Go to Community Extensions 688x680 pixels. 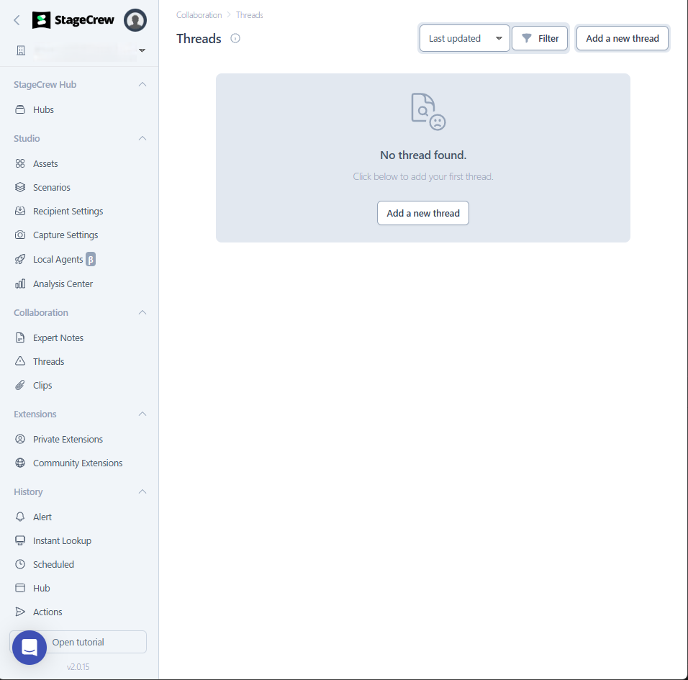pyautogui.click(x=77, y=463)
